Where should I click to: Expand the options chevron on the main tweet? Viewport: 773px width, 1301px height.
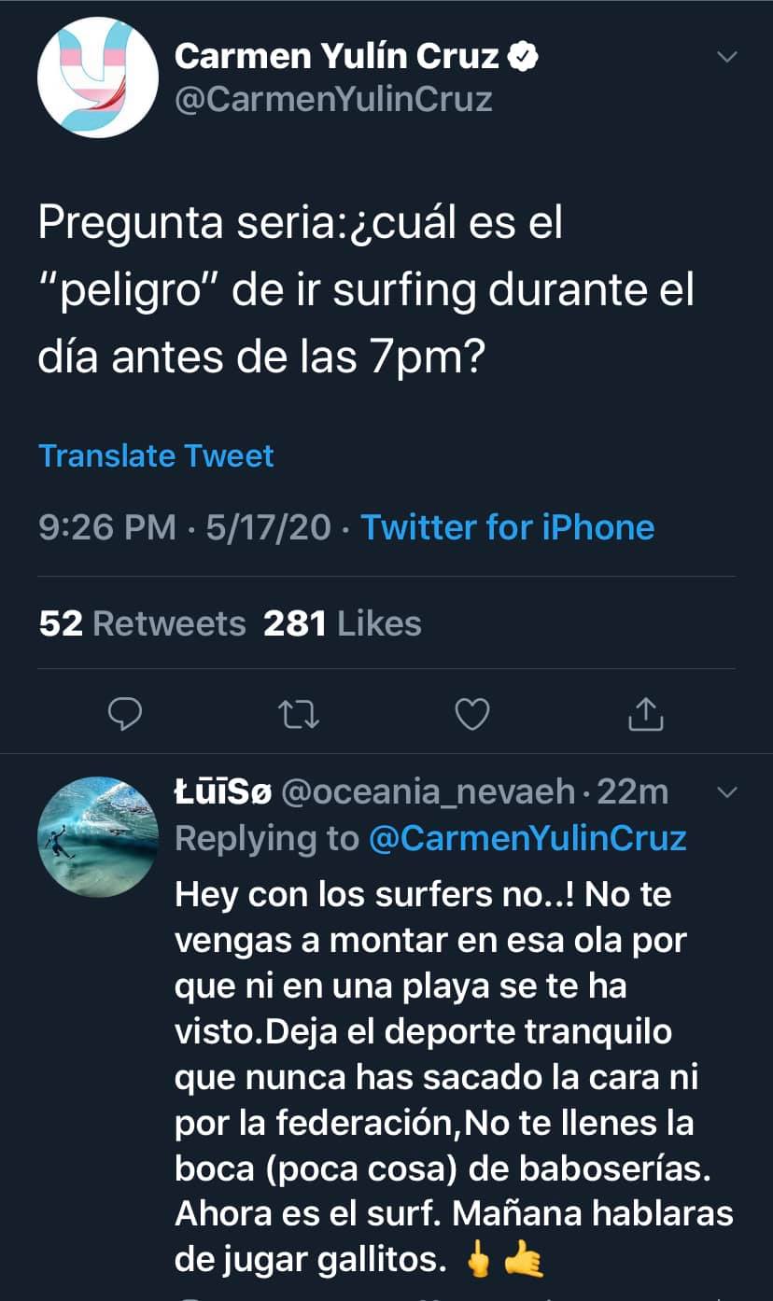[726, 57]
